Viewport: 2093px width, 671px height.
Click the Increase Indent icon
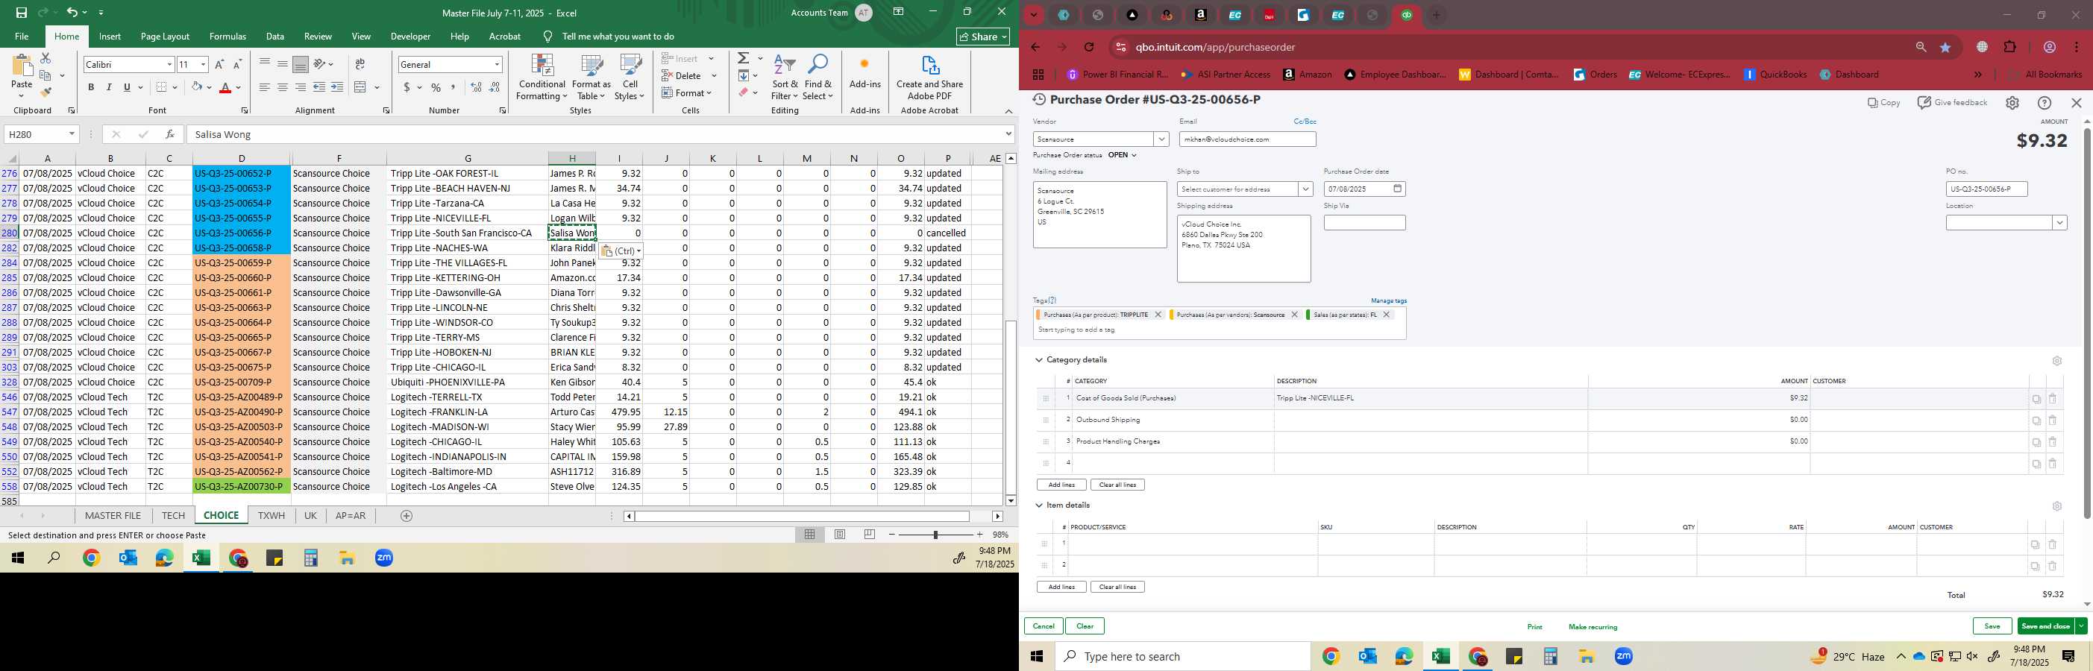click(x=337, y=87)
